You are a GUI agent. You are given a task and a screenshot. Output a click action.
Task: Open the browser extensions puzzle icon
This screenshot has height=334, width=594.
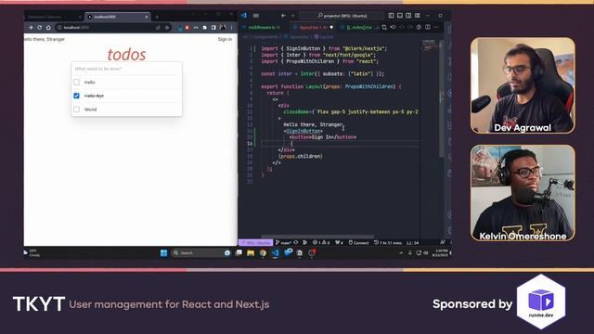tap(205, 27)
